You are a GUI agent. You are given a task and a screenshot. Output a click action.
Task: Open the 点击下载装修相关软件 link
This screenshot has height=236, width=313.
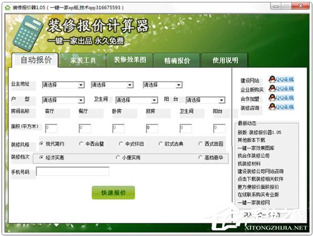(x=260, y=179)
